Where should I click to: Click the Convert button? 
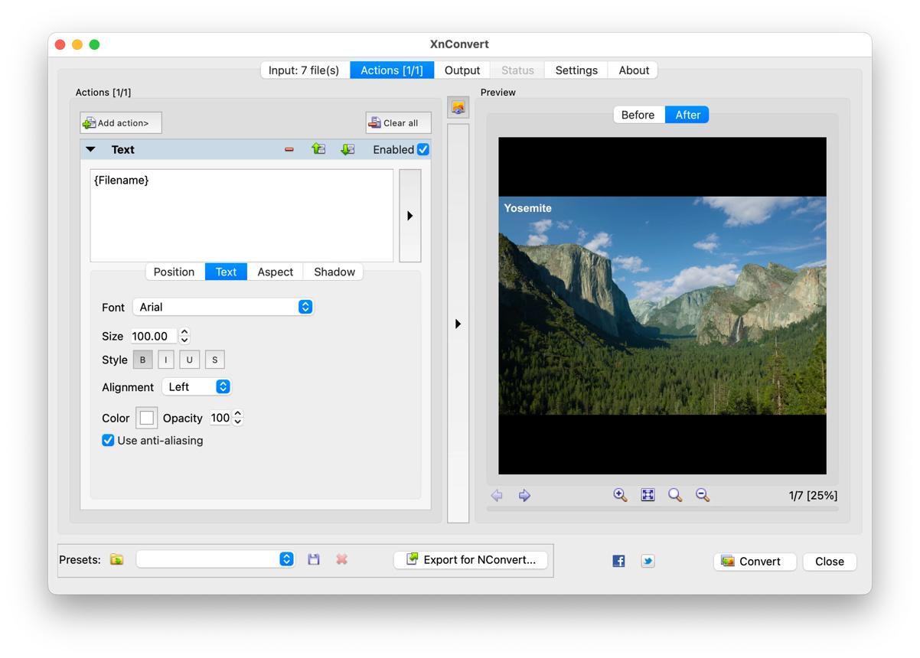pos(755,562)
